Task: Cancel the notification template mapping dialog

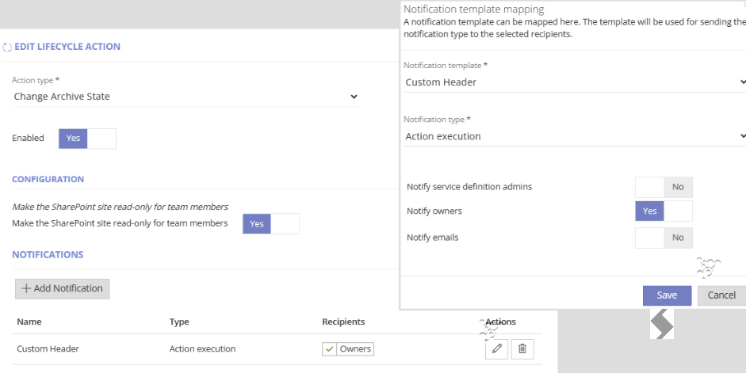Action: (x=721, y=295)
